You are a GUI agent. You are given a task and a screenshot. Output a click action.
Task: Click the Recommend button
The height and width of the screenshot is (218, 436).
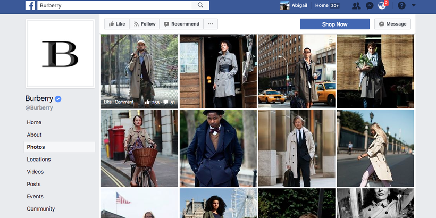coord(181,24)
